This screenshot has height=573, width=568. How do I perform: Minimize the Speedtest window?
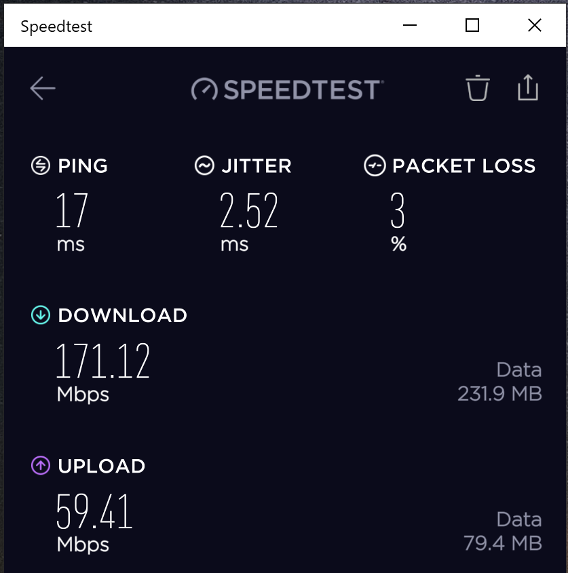pyautogui.click(x=410, y=26)
